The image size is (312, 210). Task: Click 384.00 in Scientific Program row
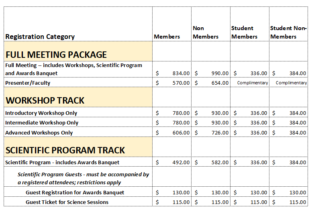point(298,163)
